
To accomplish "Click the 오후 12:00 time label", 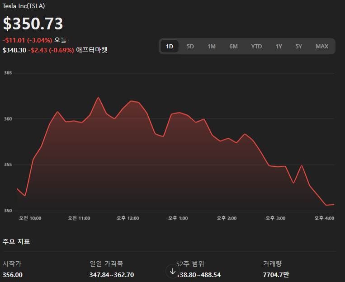I will [128, 218].
